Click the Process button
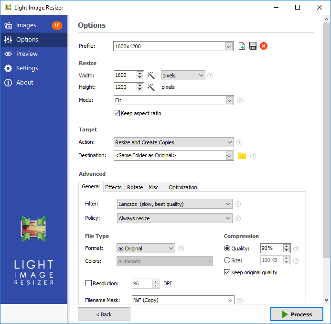Image resolution: width=331 pixels, height=324 pixels. click(x=296, y=314)
